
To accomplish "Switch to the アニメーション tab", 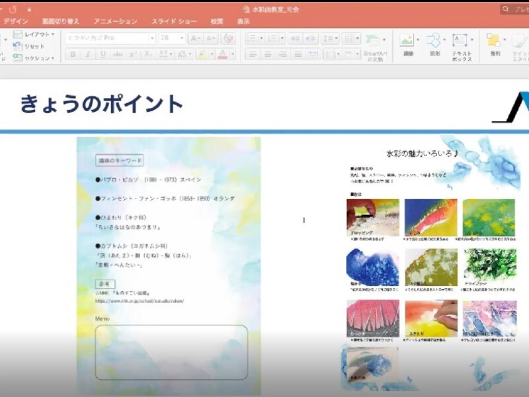I will (116, 22).
